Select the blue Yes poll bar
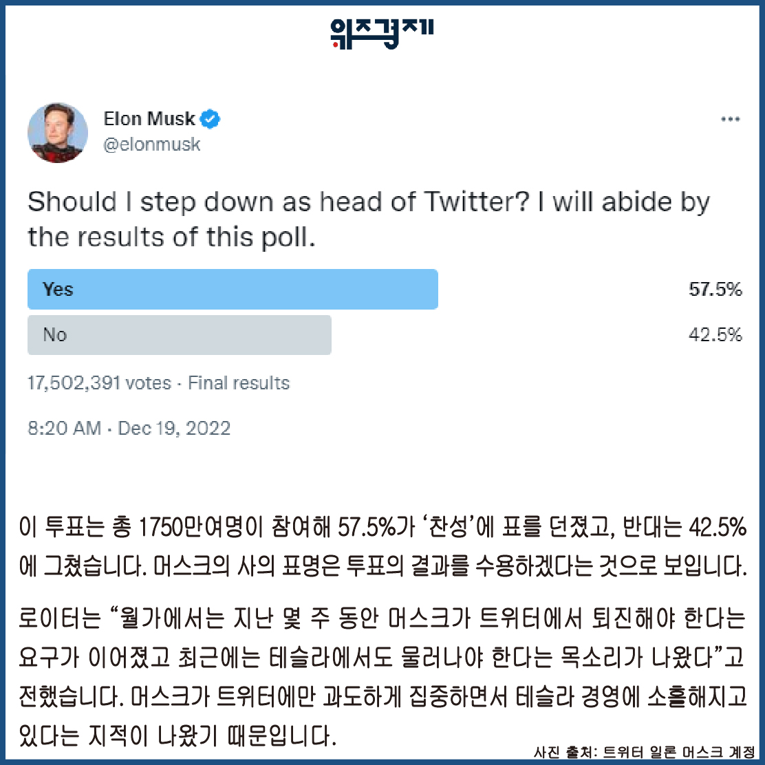Viewport: 765px width, 765px height. coord(233,289)
